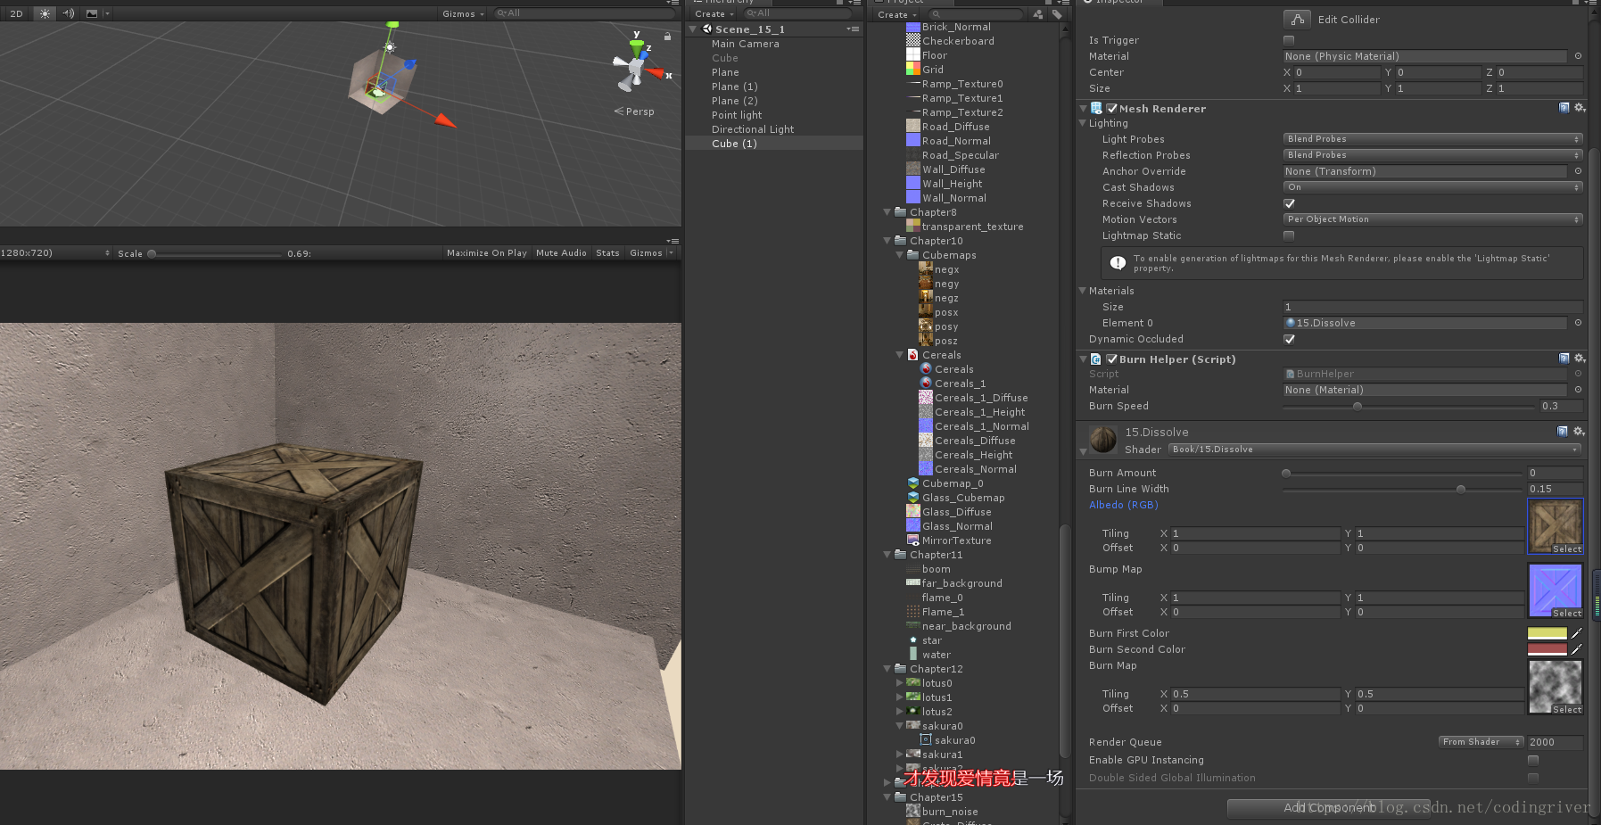Check Enable GPU Instancing
This screenshot has width=1601, height=825.
pyautogui.click(x=1533, y=760)
